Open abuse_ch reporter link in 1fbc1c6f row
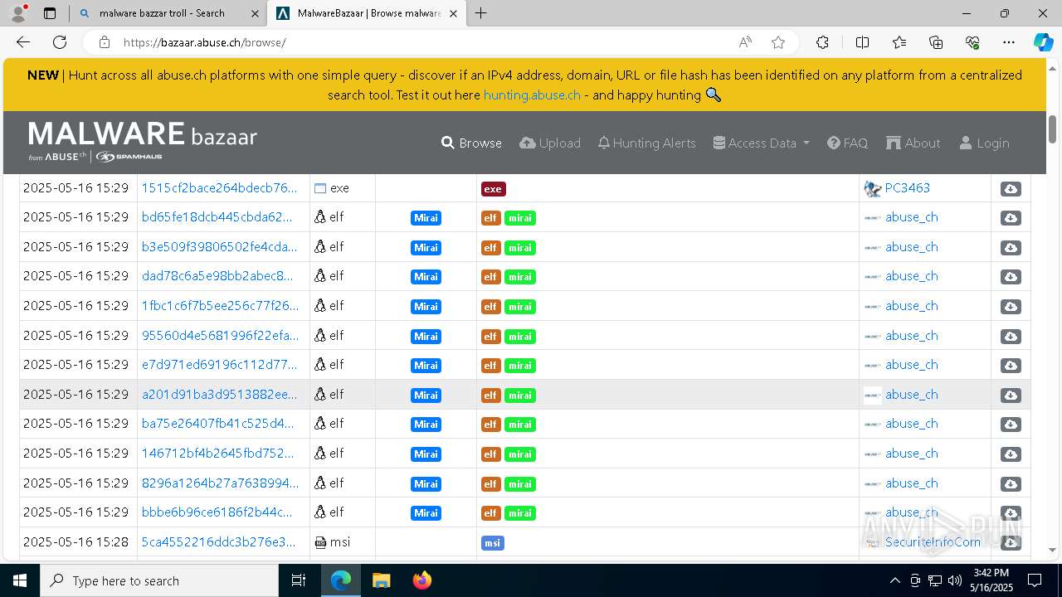 (x=911, y=305)
